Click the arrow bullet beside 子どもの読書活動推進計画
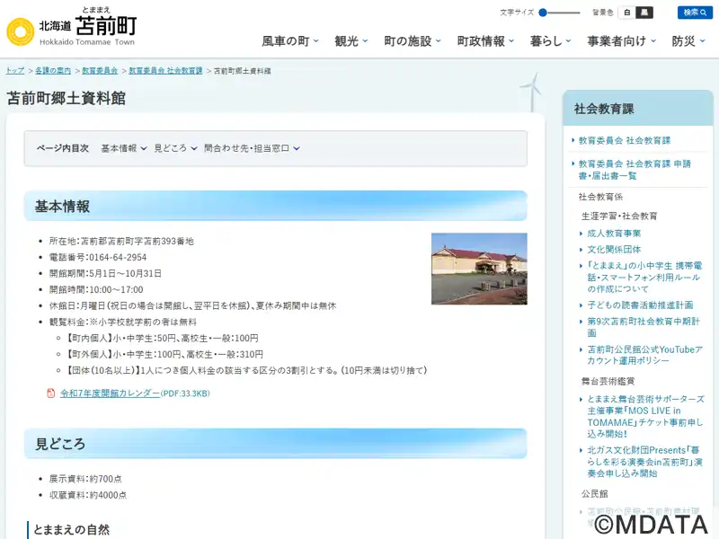The image size is (719, 539). pyautogui.click(x=581, y=305)
